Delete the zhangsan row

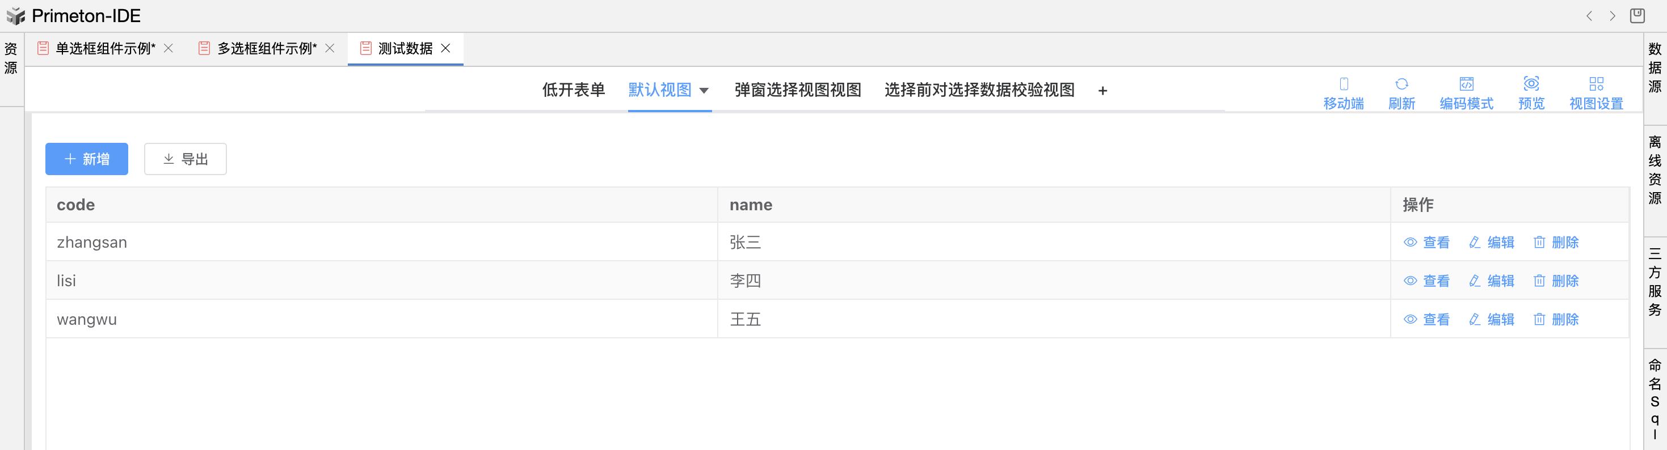click(1556, 243)
